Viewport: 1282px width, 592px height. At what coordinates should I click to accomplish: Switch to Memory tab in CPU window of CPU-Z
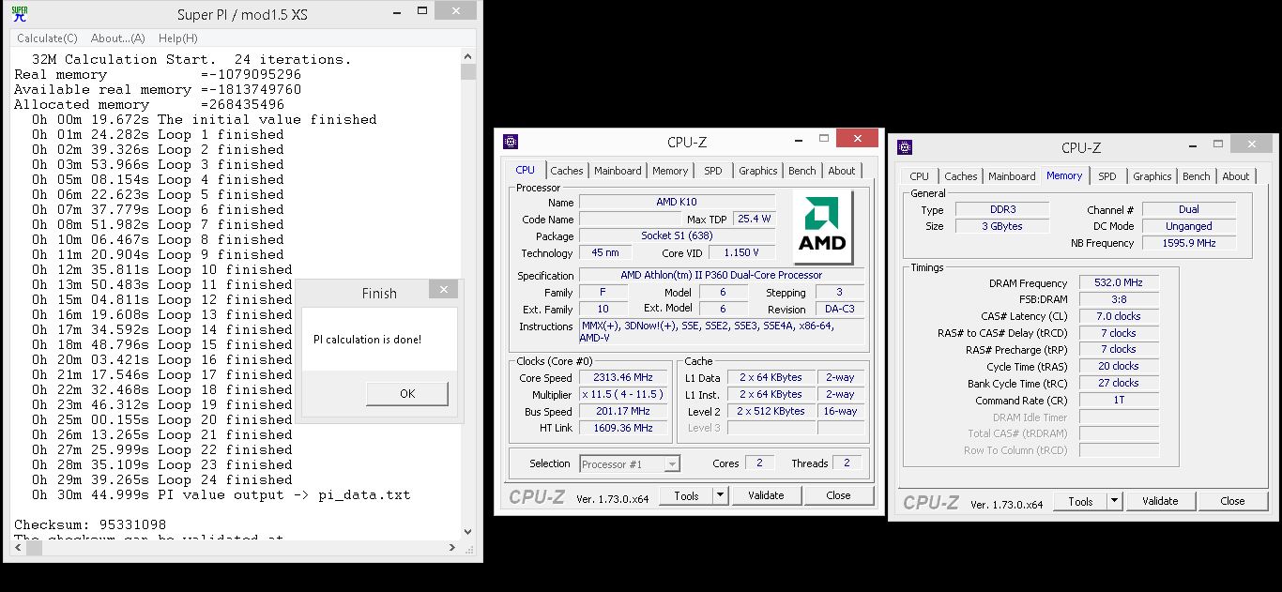pos(670,171)
